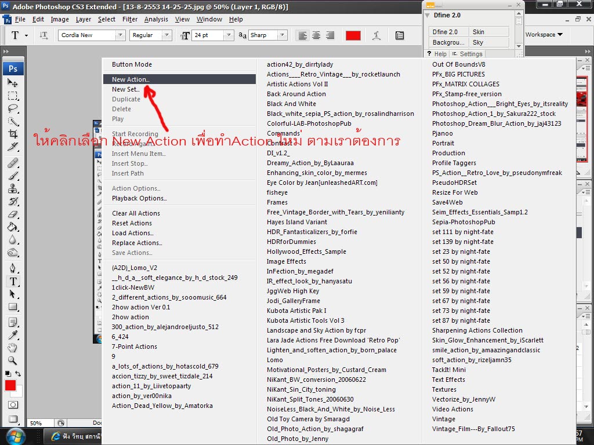Open Dfine panel Help
Screen dimensions: 594x445
pyautogui.click(x=437, y=54)
